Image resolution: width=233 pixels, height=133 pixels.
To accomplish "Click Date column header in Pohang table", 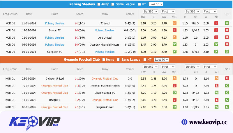I will point(29,14).
